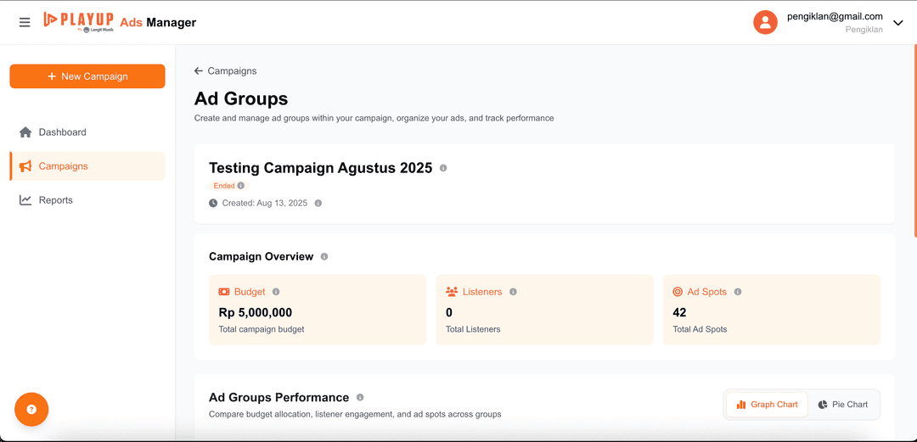This screenshot has width=917, height=442.
Task: Click info icon inside Ended badge
Action: click(241, 186)
